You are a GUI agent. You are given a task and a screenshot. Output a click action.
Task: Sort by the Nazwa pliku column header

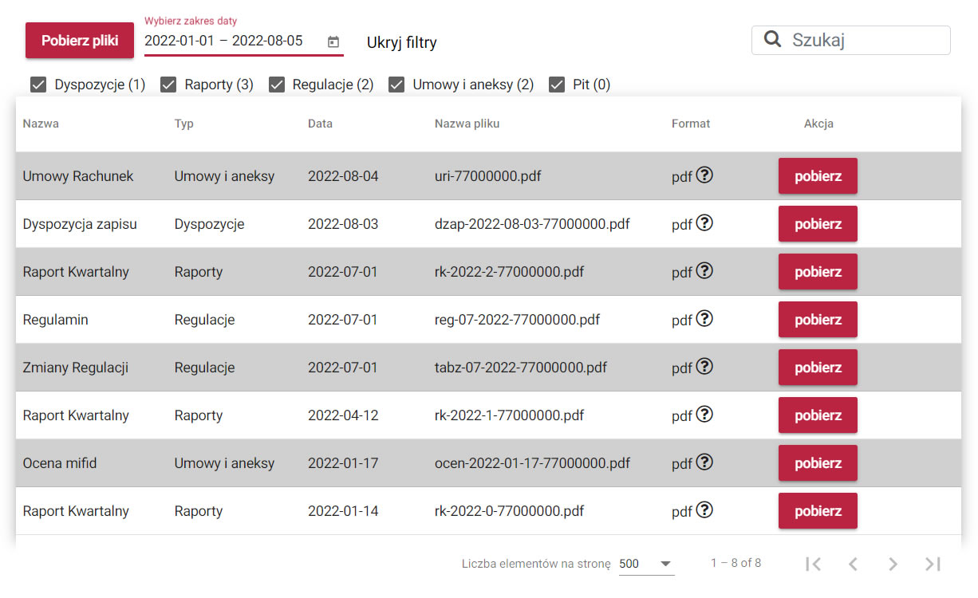pyautogui.click(x=467, y=124)
